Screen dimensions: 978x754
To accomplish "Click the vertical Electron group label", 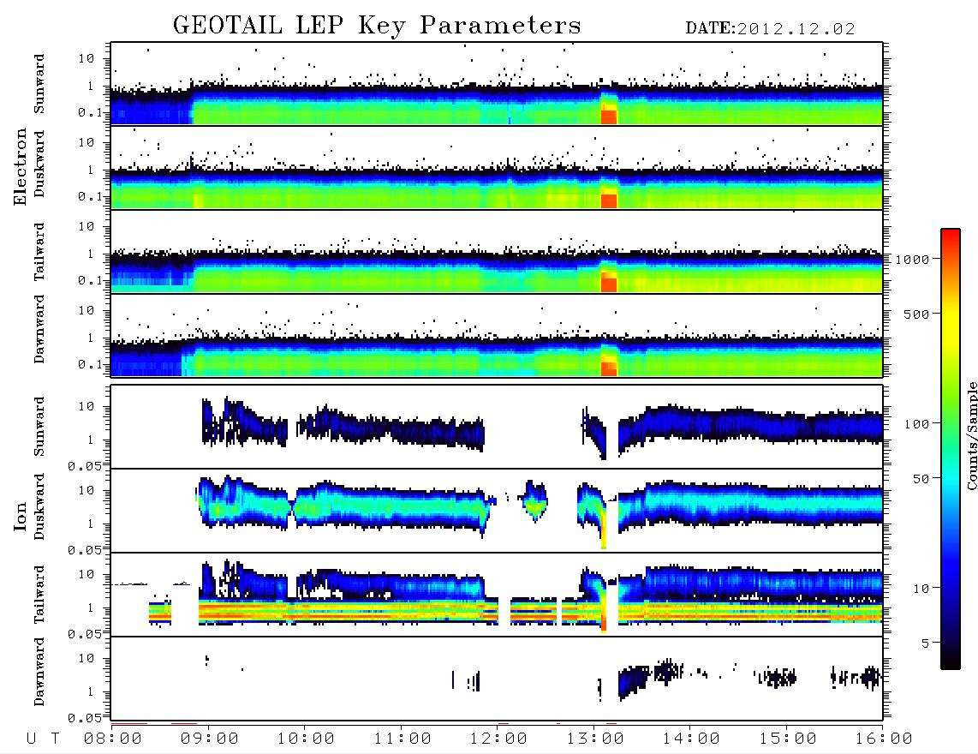I will (x=20, y=166).
